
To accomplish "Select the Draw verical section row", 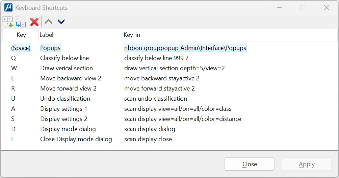I will pos(66,68).
